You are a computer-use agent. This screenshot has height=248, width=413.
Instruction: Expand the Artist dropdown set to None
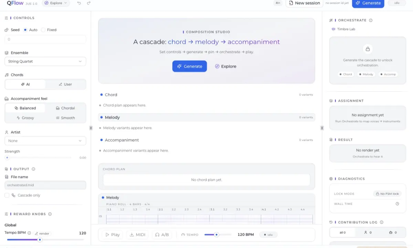tap(45, 141)
